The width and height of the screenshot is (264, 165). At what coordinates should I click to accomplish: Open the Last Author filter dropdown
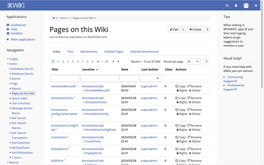tap(151, 78)
